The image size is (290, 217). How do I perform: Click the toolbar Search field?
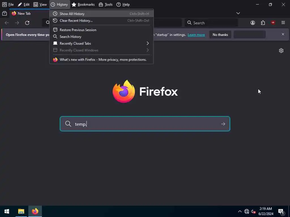coord(211,23)
